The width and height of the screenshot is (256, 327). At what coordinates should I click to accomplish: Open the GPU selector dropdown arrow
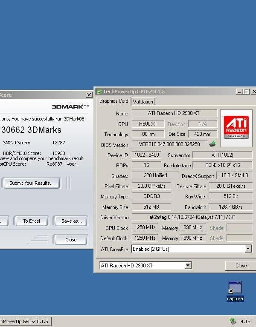[188, 266]
